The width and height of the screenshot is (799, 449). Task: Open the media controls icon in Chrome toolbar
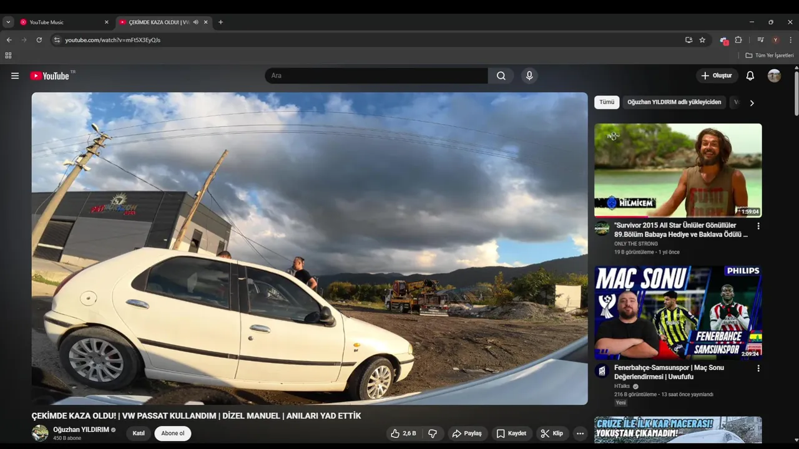pyautogui.click(x=760, y=40)
